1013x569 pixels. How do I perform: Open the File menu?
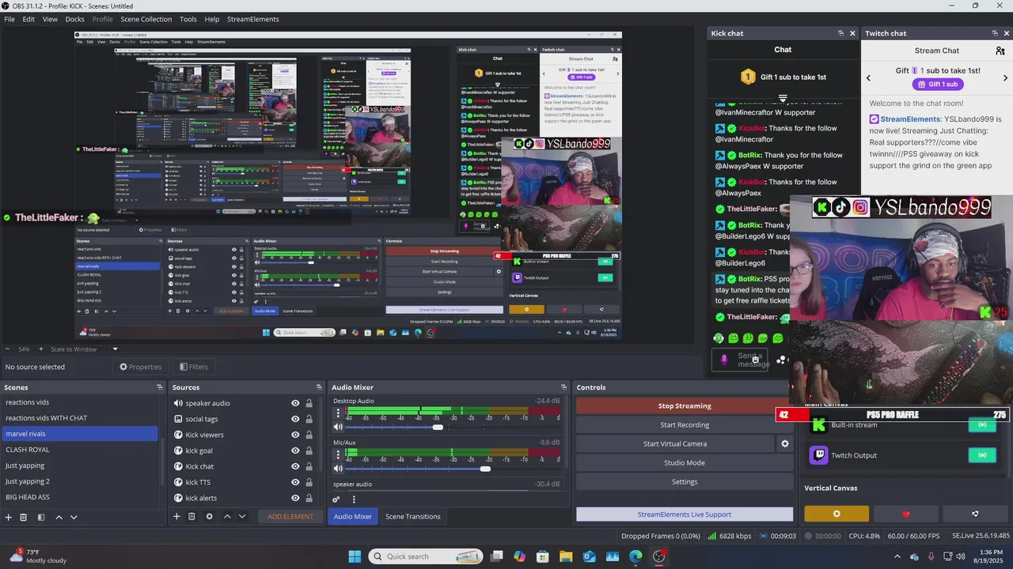tap(9, 19)
